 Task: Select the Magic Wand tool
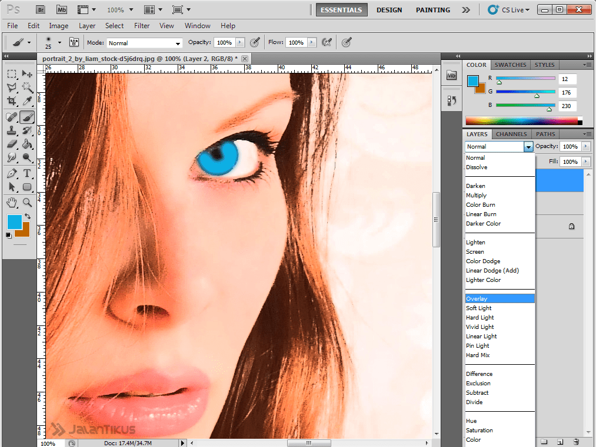click(x=27, y=88)
